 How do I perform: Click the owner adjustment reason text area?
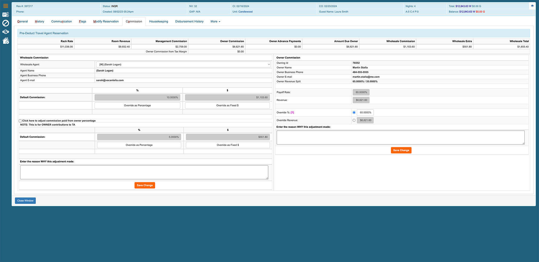pos(400,137)
